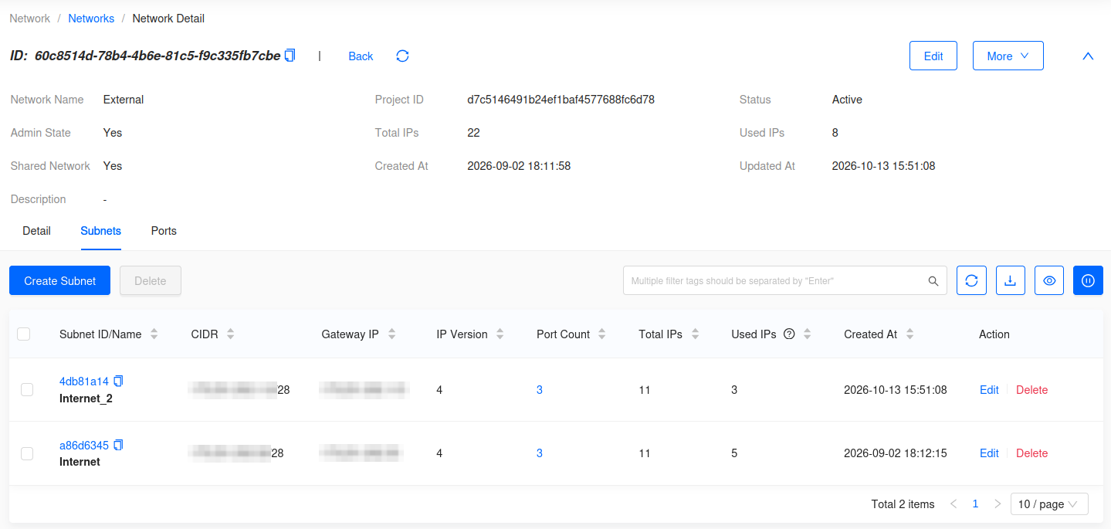Sort table by Total IPs
The image size is (1111, 529).
pyautogui.click(x=695, y=334)
